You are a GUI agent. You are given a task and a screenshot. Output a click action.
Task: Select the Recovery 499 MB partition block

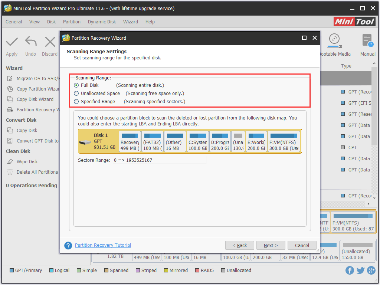(130, 141)
